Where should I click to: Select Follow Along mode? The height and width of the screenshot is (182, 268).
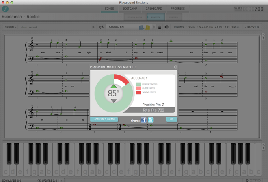pyautogui.click(x=135, y=17)
